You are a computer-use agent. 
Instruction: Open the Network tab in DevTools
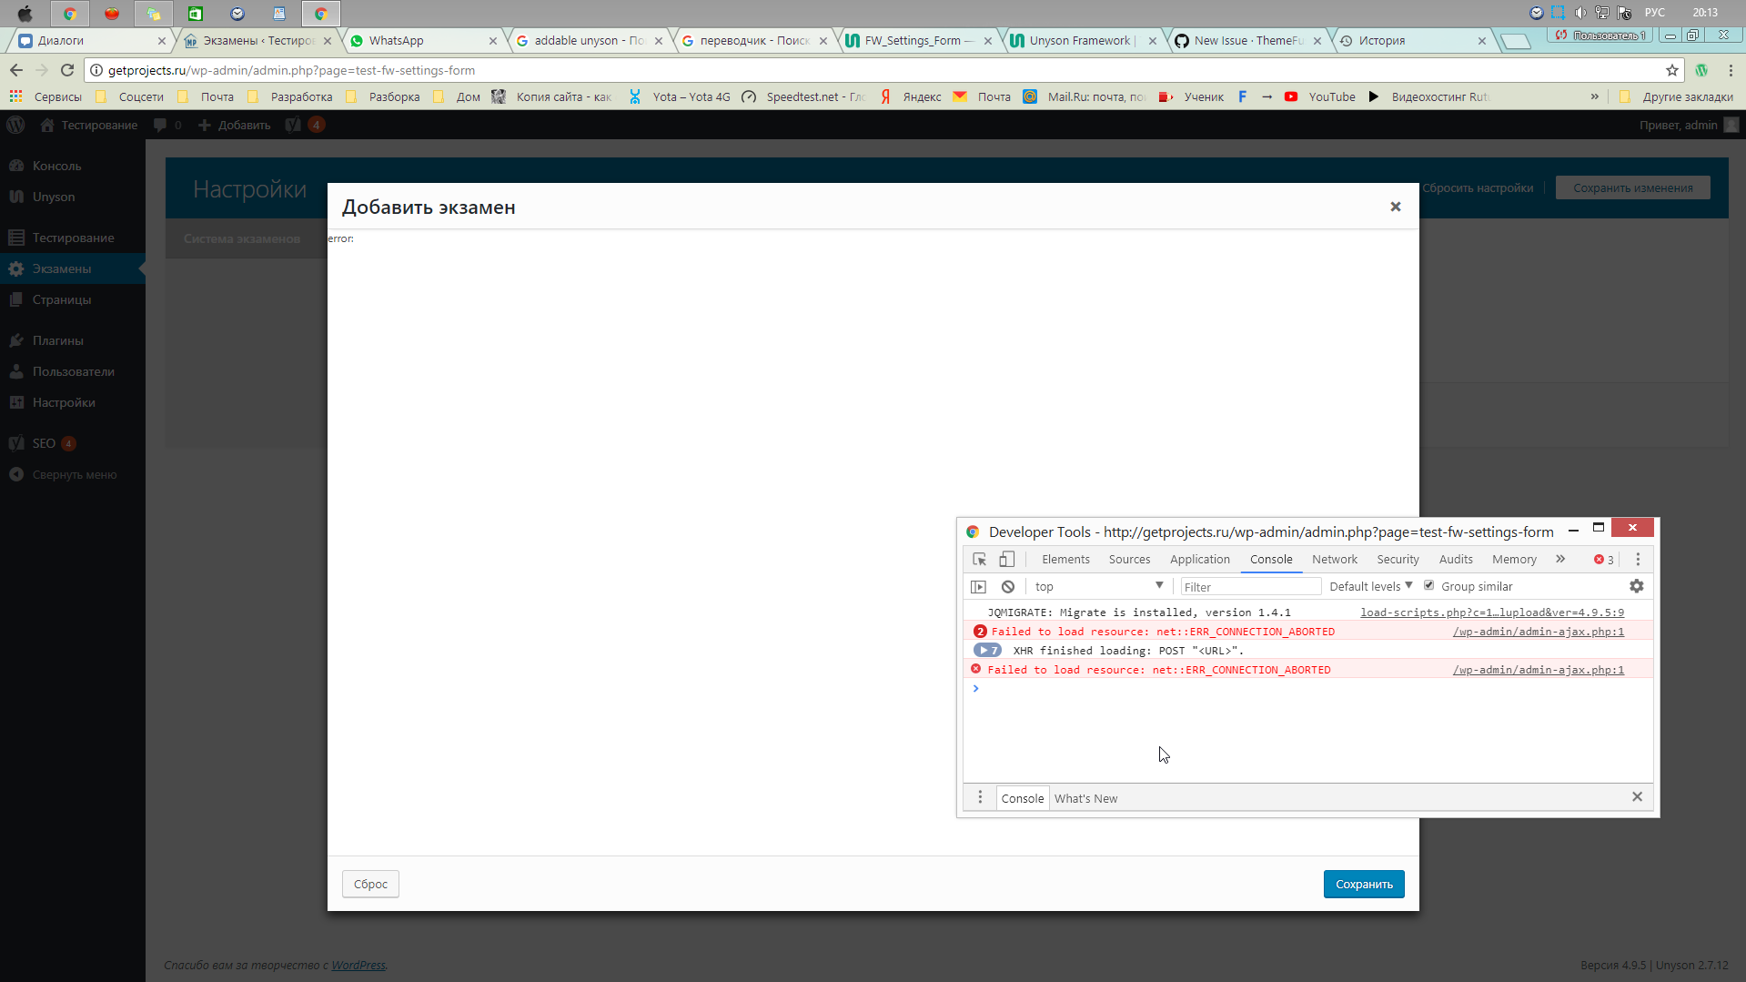[1334, 559]
